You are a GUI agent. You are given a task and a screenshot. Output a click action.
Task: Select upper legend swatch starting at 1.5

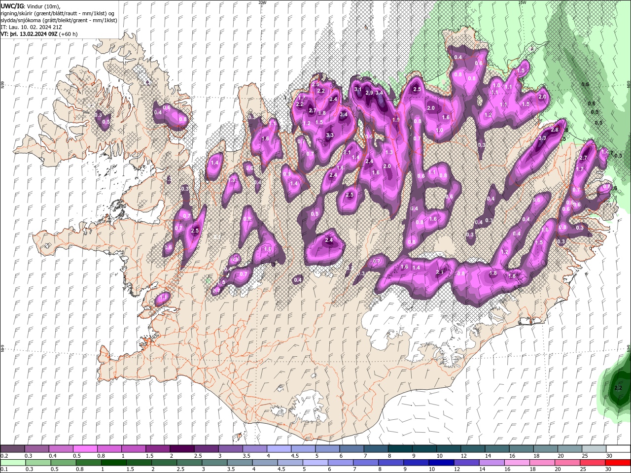(157, 449)
